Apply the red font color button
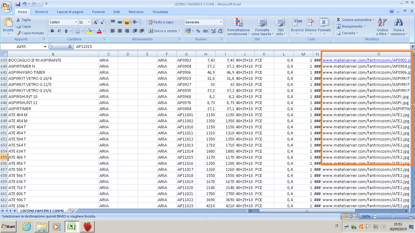Image resolution: width=415 pixels, height=233 pixels. click(99, 31)
